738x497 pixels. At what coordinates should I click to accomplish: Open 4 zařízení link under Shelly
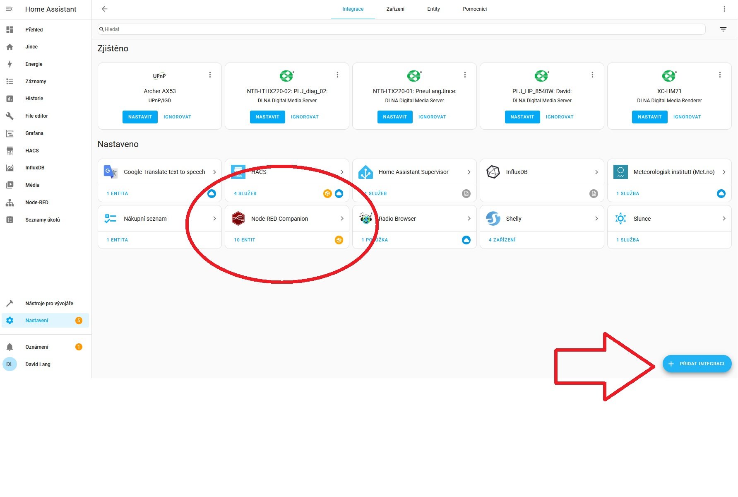click(502, 240)
